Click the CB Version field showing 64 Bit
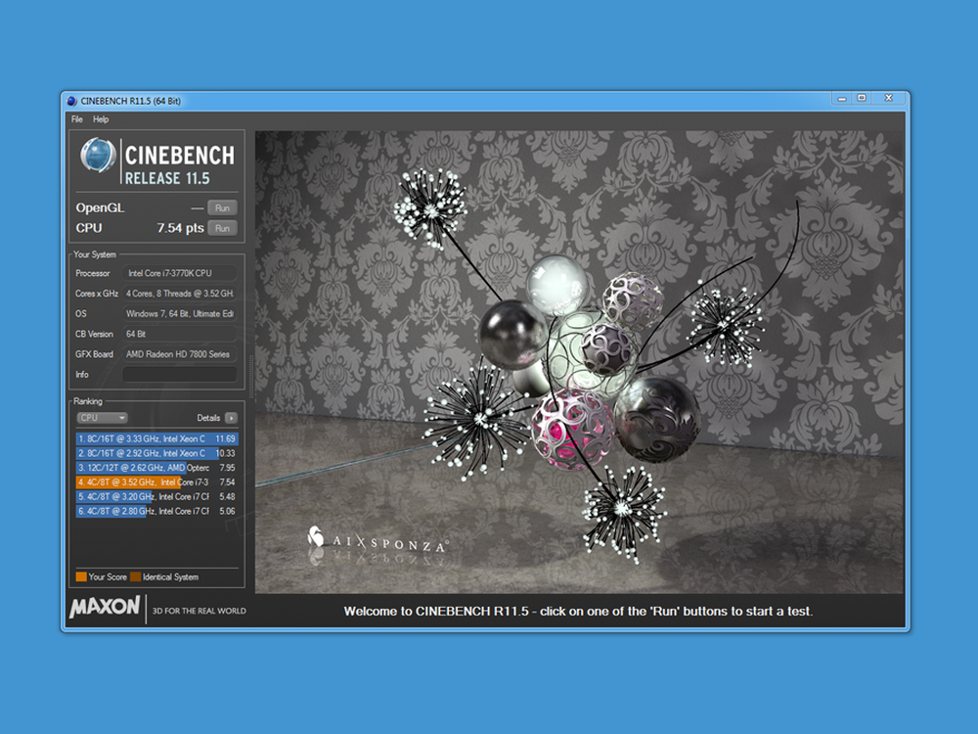 (x=180, y=334)
